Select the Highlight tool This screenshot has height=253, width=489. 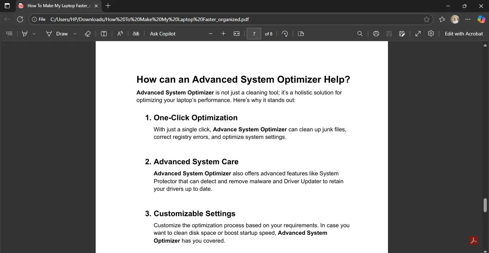(x=25, y=34)
